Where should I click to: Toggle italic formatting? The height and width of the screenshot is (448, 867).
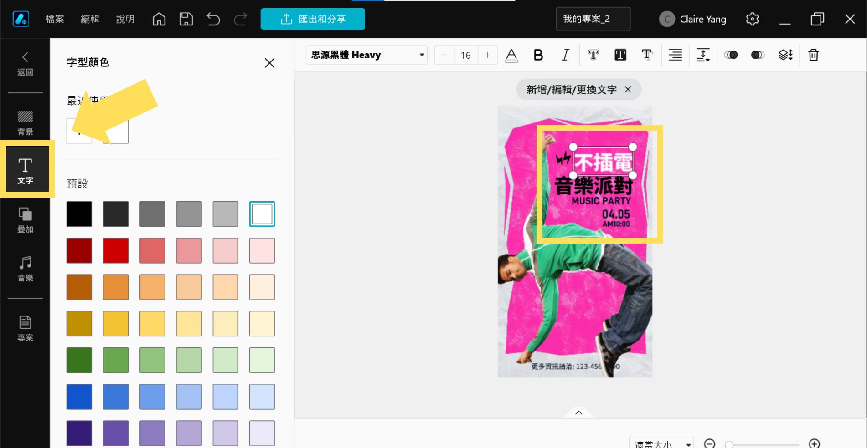[x=565, y=55]
